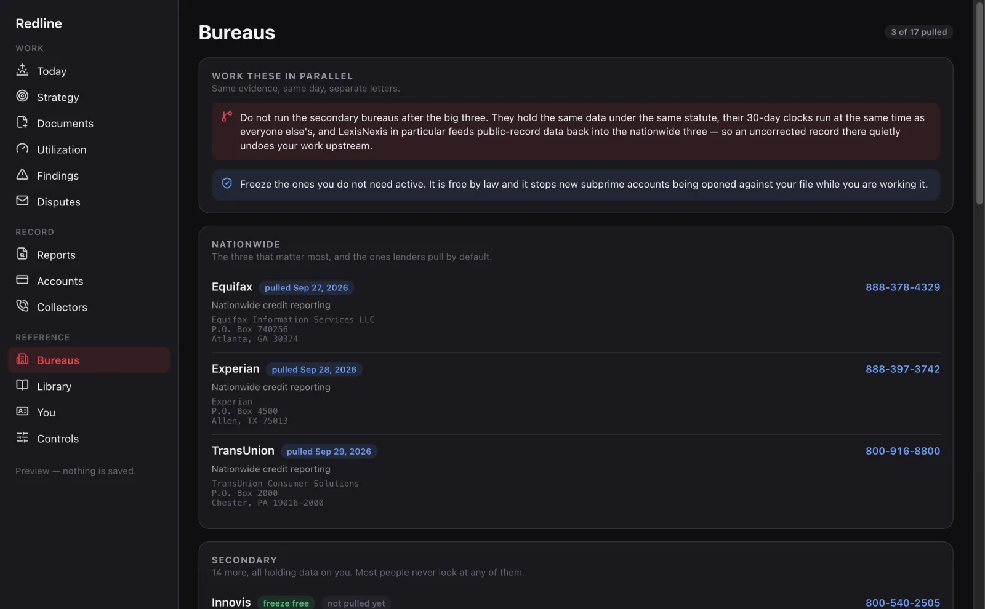Click the Collectors phone icon
Viewport: 985px width, 609px height.
click(22, 306)
